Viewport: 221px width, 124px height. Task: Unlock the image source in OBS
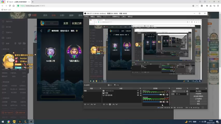pos(141,93)
